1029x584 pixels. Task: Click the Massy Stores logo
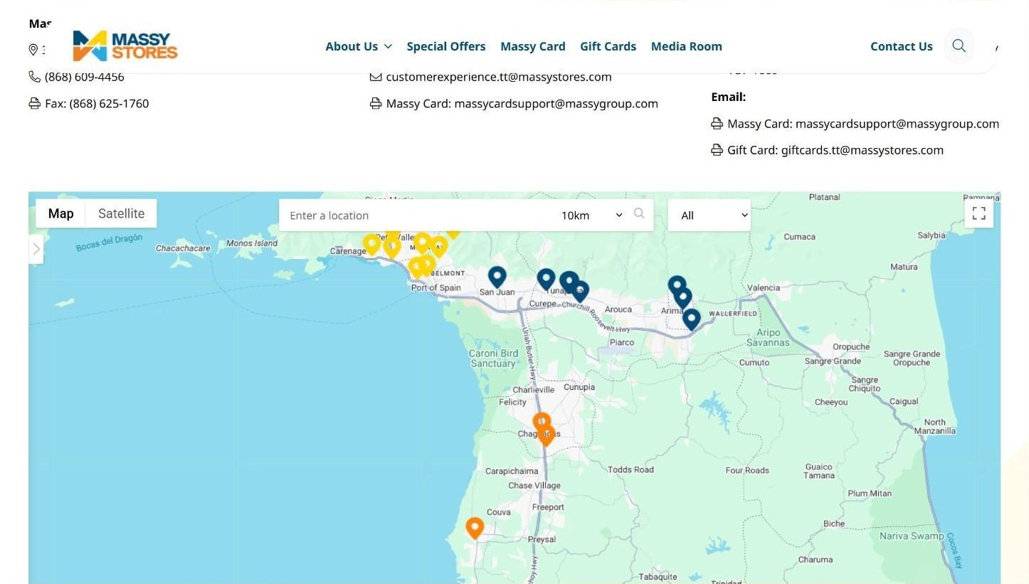[125, 46]
